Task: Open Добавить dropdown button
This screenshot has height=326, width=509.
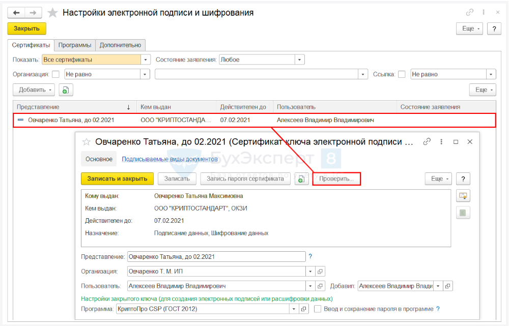Action: point(34,90)
